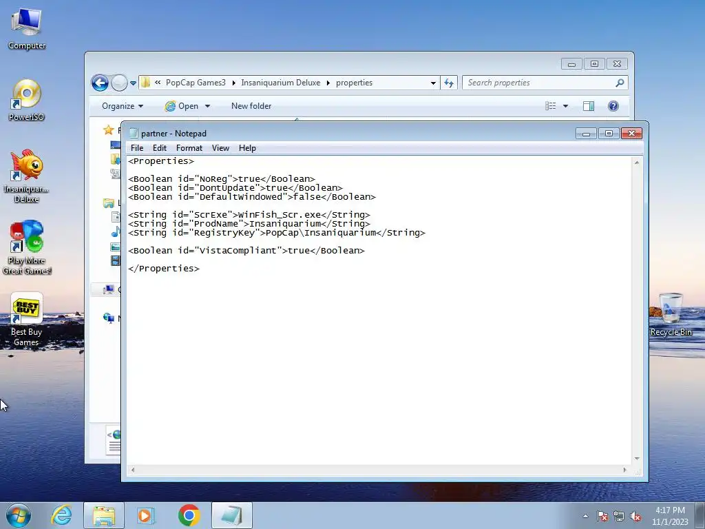Viewport: 705px width, 529px height.
Task: Open the view options dropdown arrow
Action: [566, 106]
